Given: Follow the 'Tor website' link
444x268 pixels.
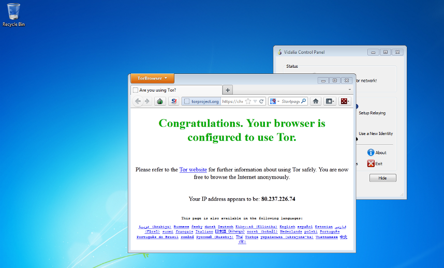Looking at the screenshot, I should click(193, 170).
